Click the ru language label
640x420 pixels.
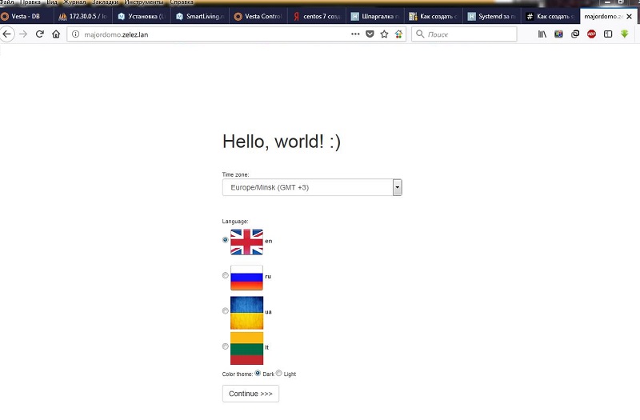(x=268, y=276)
